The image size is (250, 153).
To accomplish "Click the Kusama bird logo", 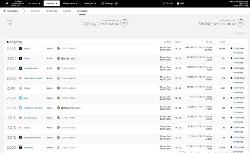I will point(6,3).
